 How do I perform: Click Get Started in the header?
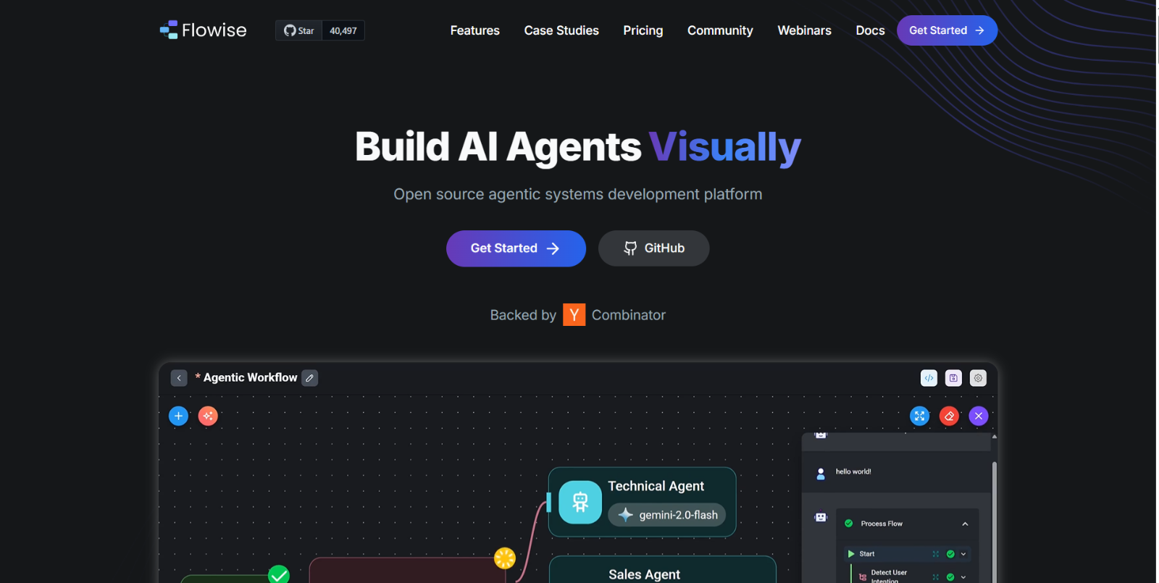click(947, 30)
